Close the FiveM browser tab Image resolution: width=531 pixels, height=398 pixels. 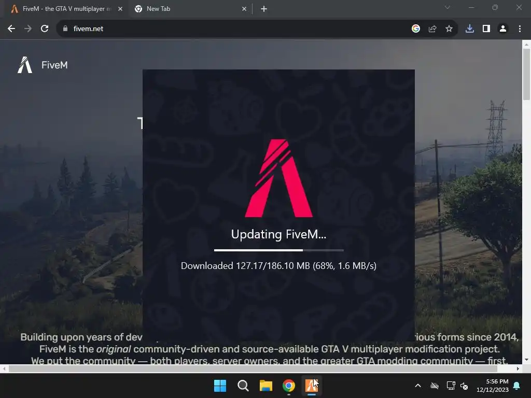(x=120, y=9)
